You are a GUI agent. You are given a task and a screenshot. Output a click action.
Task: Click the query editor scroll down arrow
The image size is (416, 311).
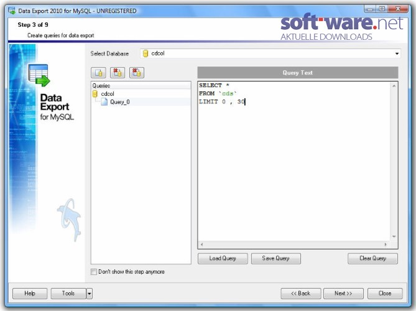tap(394, 236)
